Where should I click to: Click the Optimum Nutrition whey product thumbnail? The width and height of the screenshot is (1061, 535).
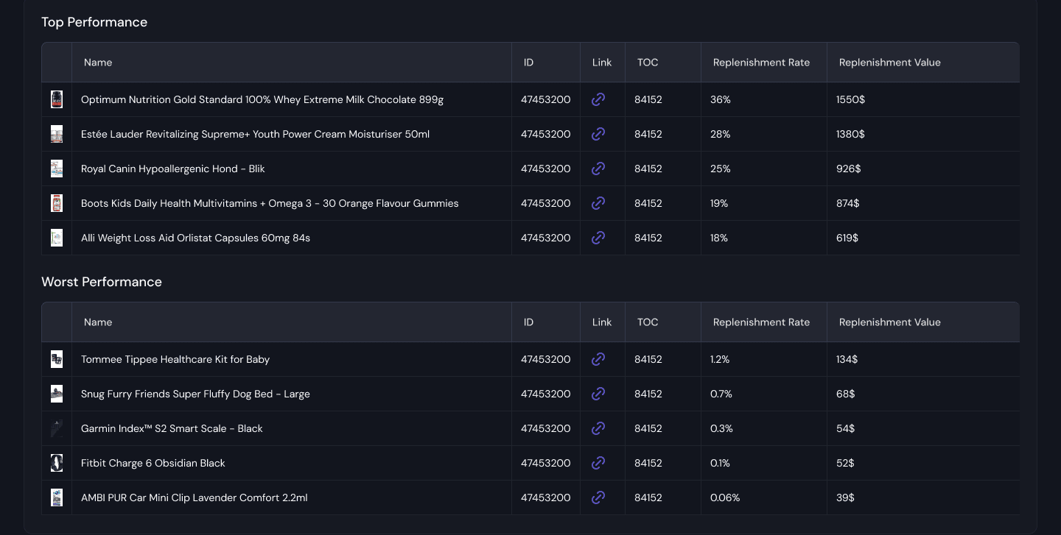coord(57,99)
